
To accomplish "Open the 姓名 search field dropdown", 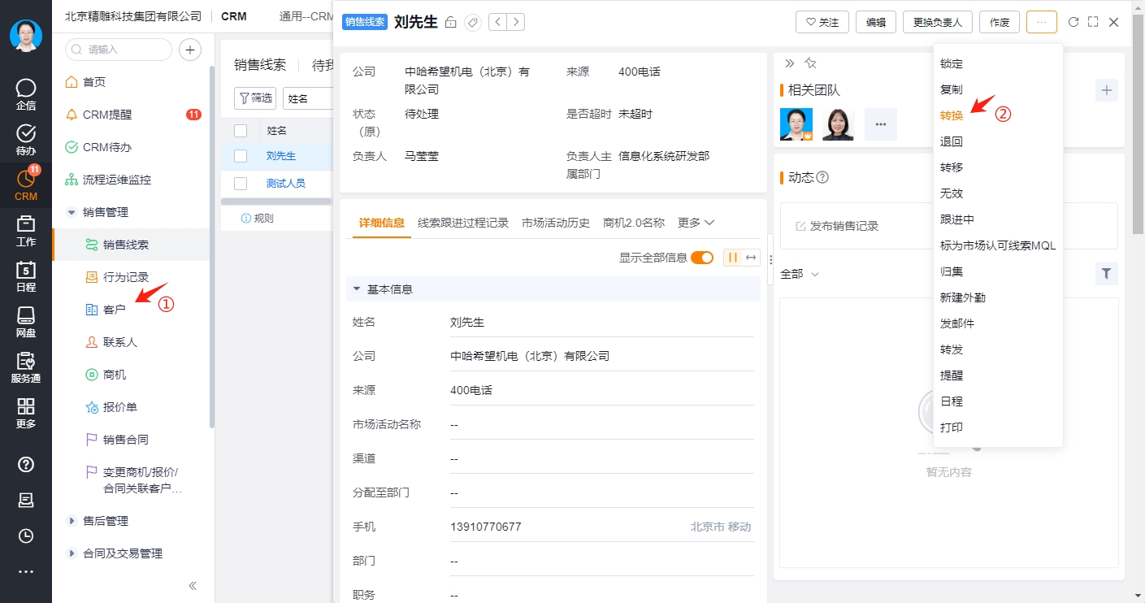I will (x=308, y=98).
